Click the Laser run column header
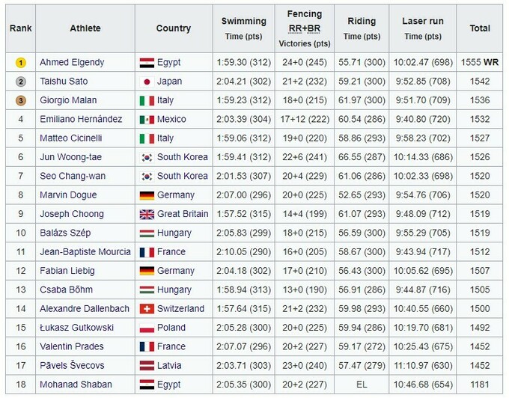 point(423,22)
